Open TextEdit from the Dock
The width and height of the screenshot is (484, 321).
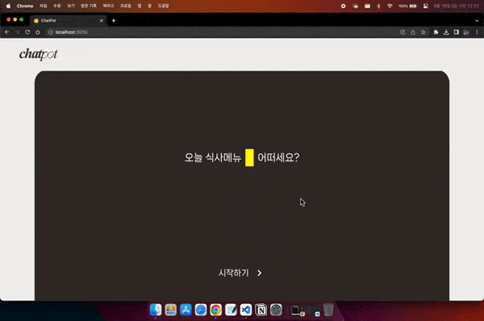click(231, 310)
